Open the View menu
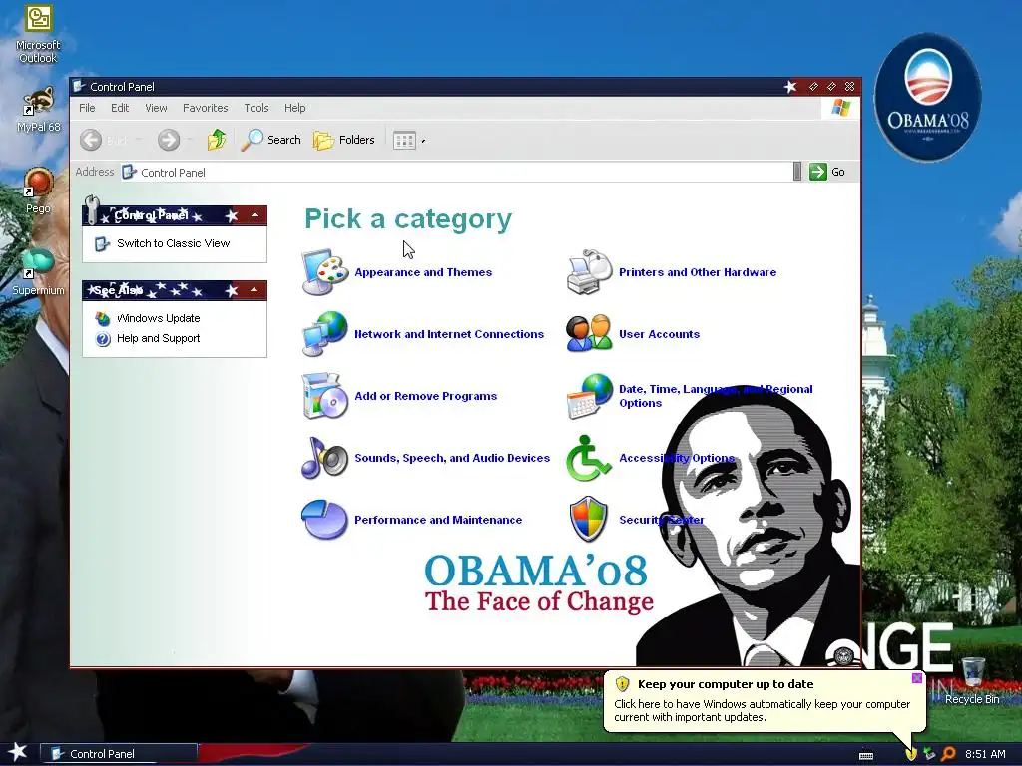 pos(156,108)
